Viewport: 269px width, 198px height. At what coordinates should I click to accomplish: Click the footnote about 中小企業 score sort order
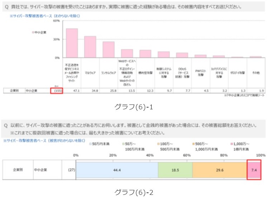(245, 95)
